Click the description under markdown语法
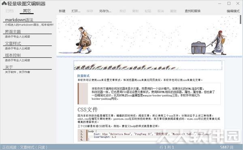 (x=29, y=25)
